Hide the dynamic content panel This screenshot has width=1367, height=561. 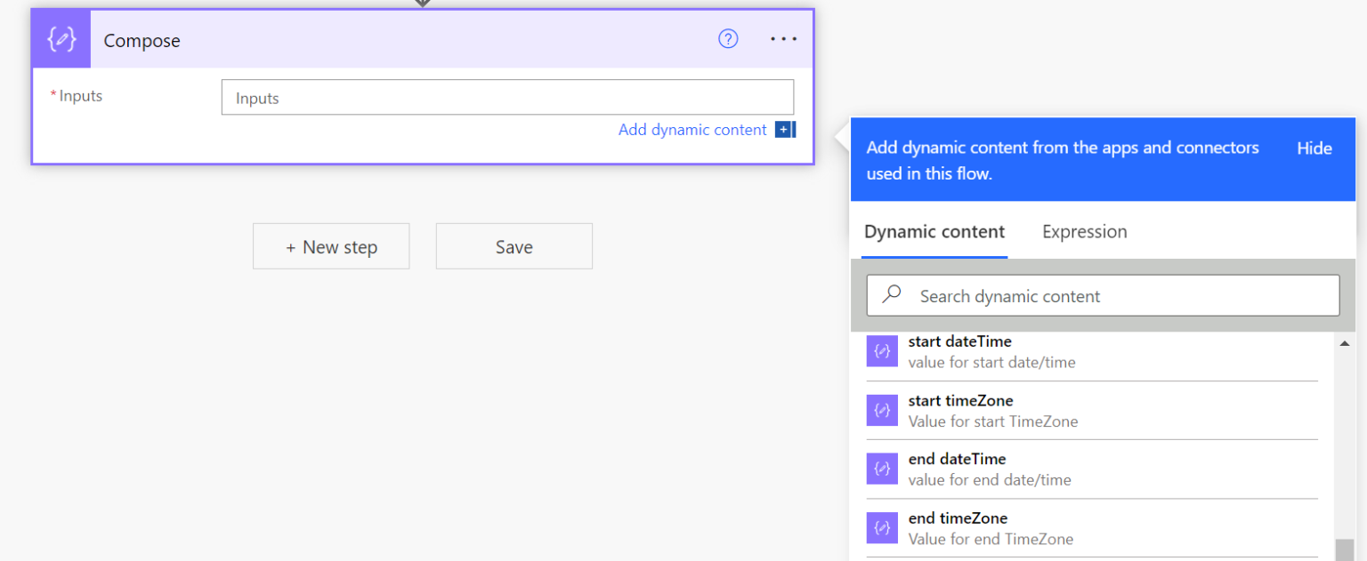pyautogui.click(x=1314, y=148)
